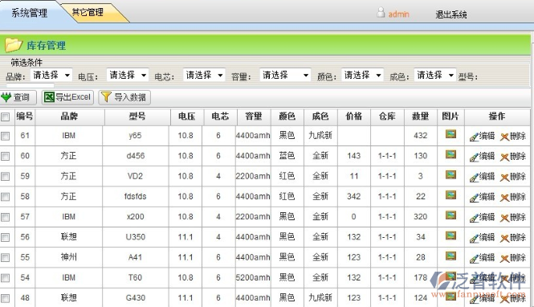View image icon for item 57 x200
This screenshot has width=534, height=307.
click(x=451, y=215)
